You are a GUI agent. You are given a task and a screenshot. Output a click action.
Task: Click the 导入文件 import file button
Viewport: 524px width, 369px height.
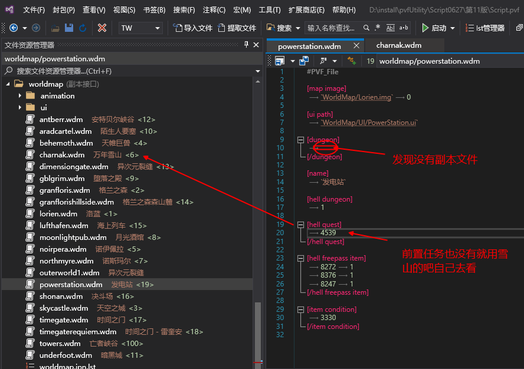pyautogui.click(x=192, y=28)
